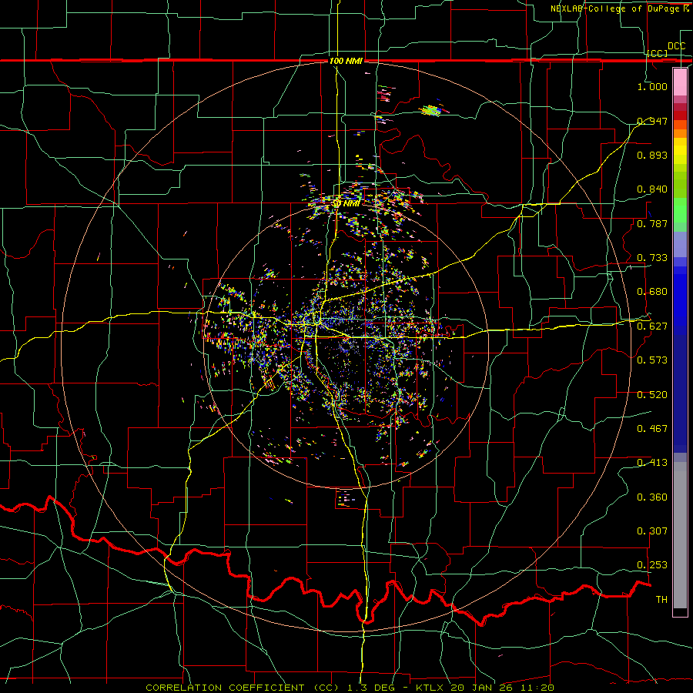Select the 0.360 scale value
This screenshot has height=693, width=693.
tap(652, 497)
